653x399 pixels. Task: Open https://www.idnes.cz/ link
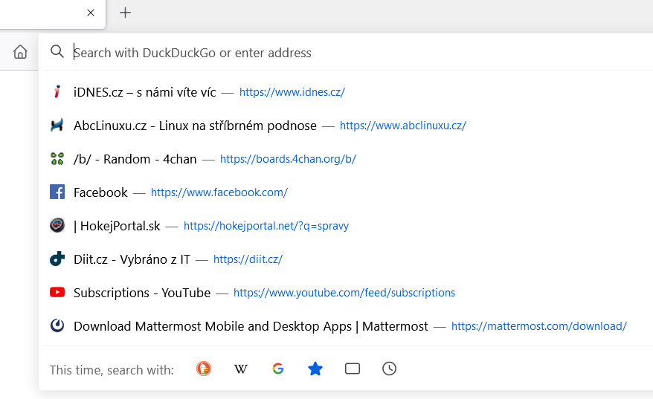pyautogui.click(x=292, y=92)
